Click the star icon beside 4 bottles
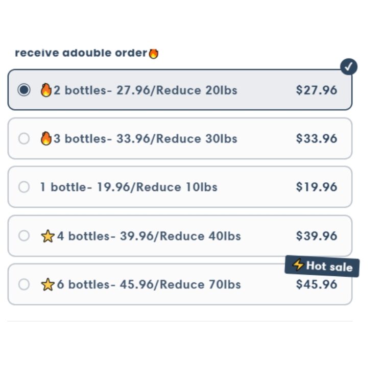This screenshot has height=383, width=383. pyautogui.click(x=47, y=236)
